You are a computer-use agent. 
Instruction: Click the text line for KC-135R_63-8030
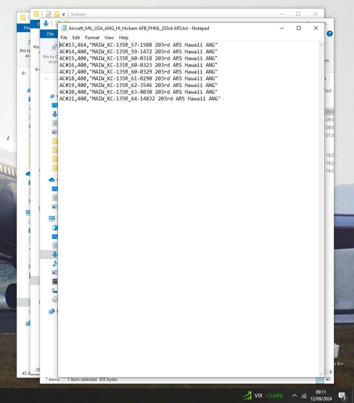138,92
